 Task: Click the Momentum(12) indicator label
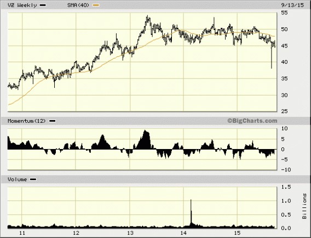point(27,121)
